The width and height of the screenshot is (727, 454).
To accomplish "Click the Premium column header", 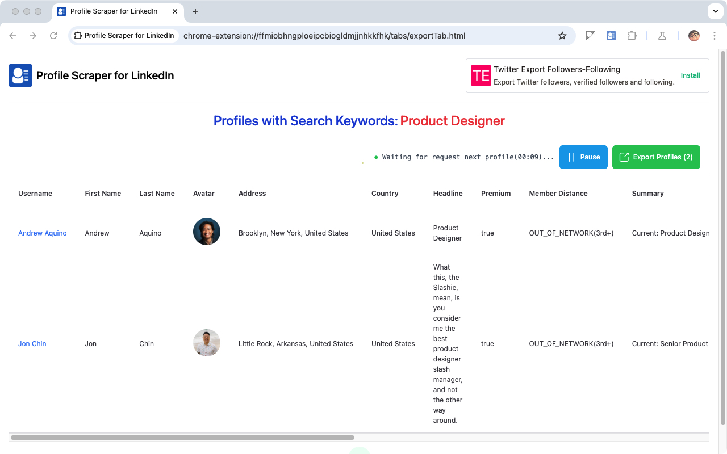I will pyautogui.click(x=496, y=194).
